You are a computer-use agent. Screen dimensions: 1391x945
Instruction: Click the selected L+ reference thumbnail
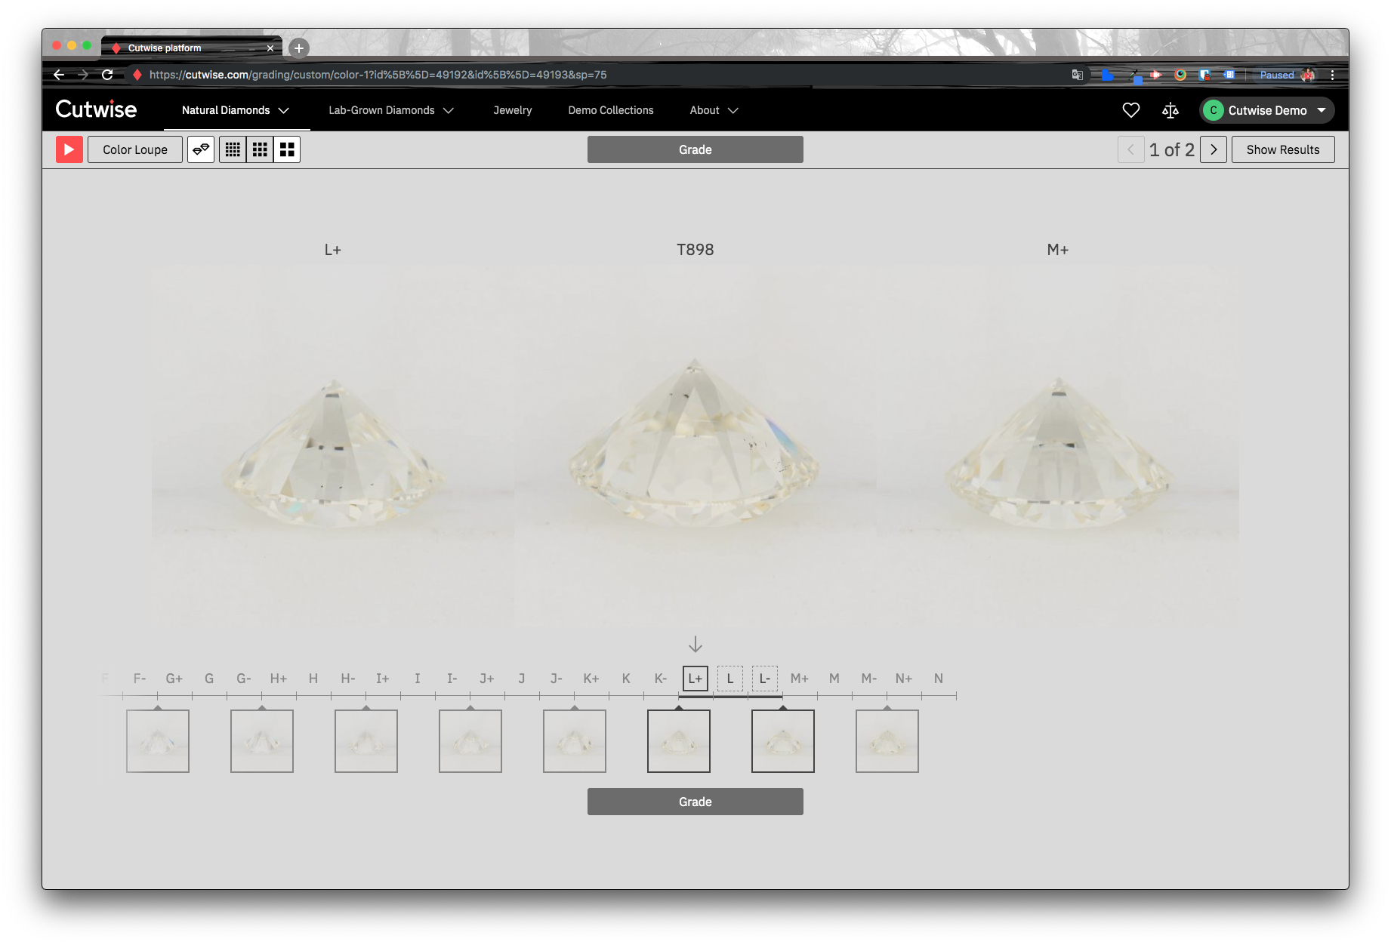point(679,741)
